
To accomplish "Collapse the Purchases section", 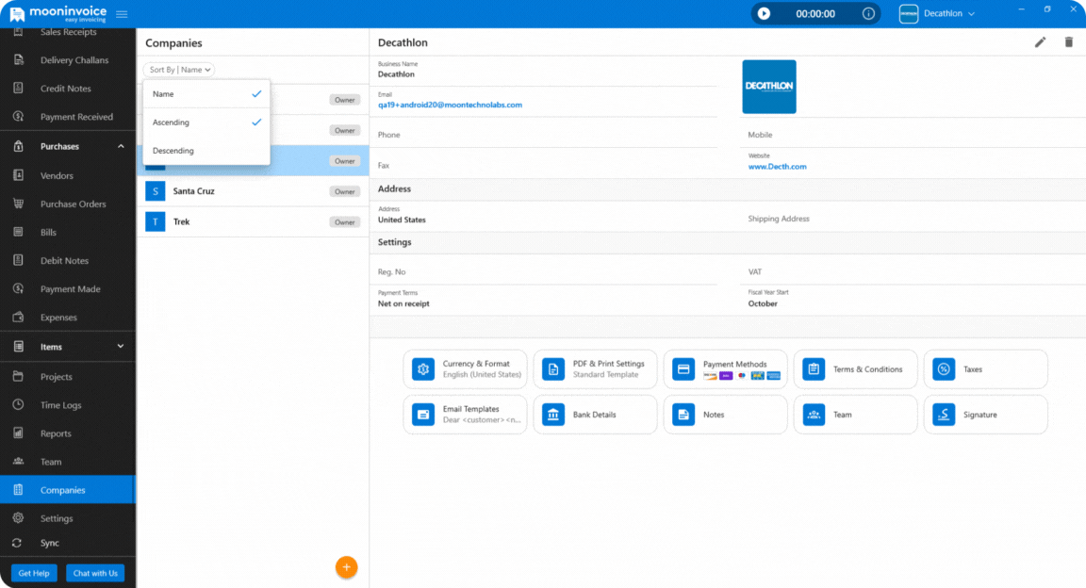I will tap(121, 146).
